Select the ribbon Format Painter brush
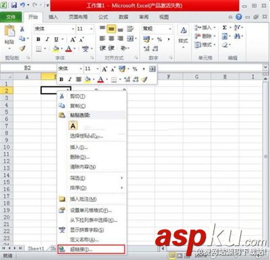 click(22, 48)
